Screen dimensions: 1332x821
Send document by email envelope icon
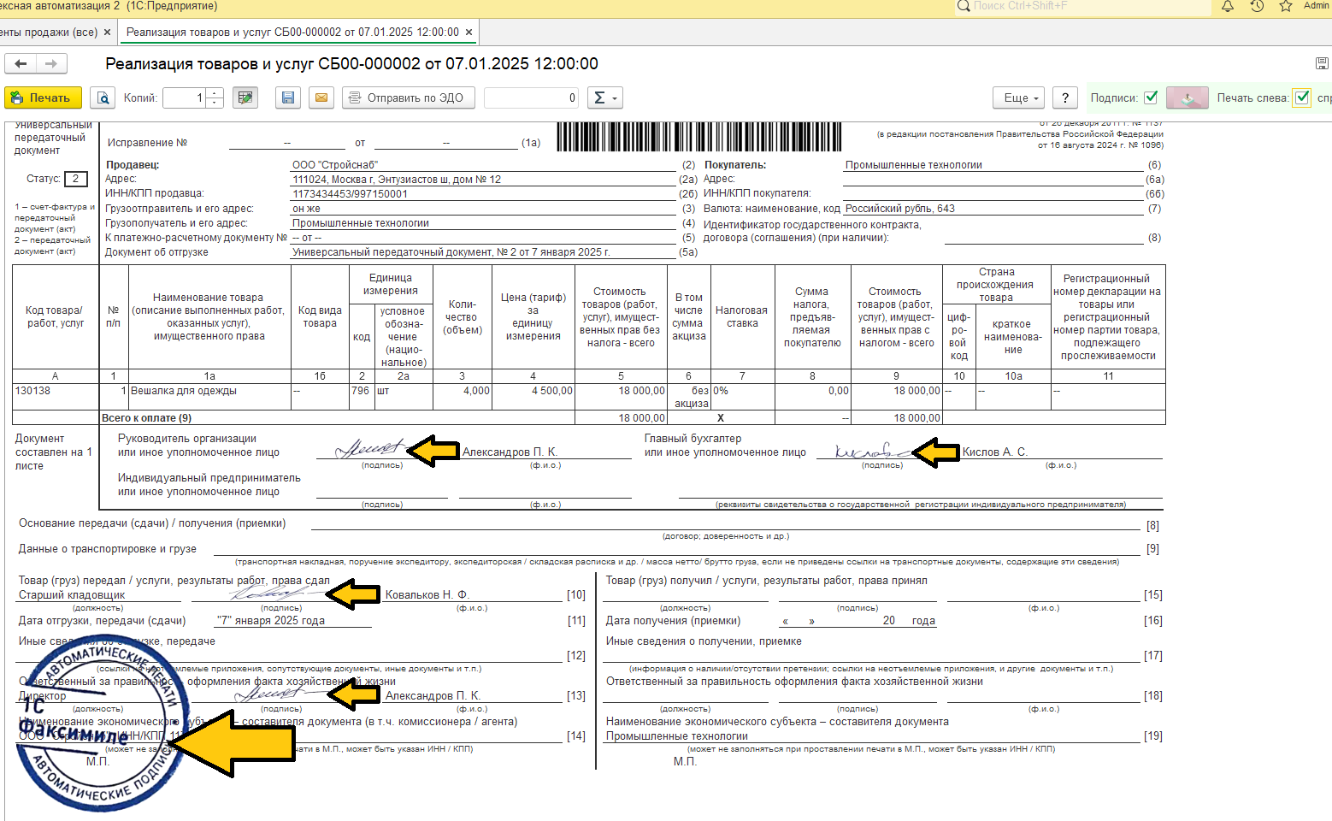[321, 97]
